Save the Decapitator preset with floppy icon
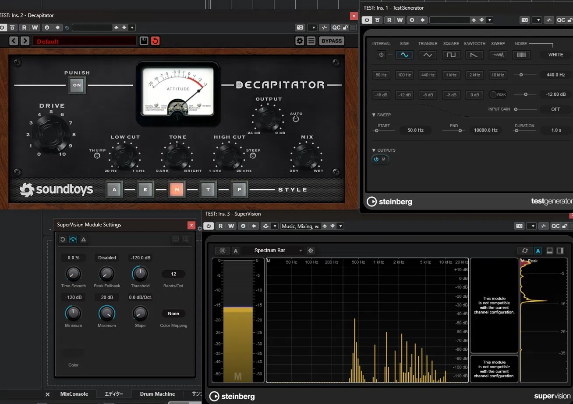Image resolution: width=573 pixels, height=404 pixels. (x=144, y=41)
